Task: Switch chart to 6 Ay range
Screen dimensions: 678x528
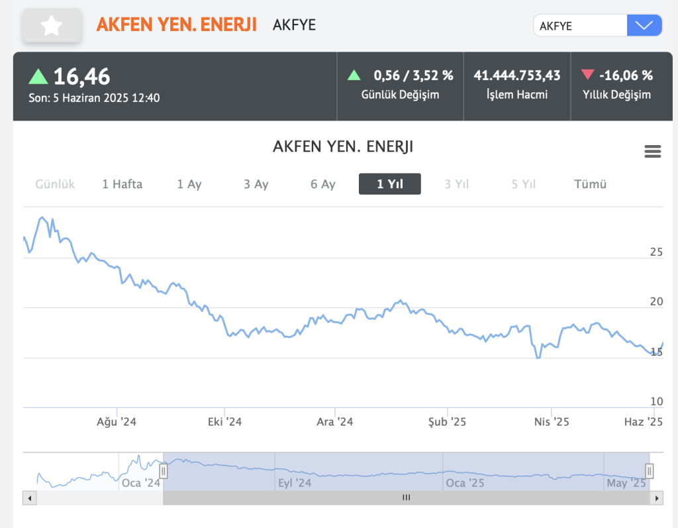Action: (x=323, y=184)
